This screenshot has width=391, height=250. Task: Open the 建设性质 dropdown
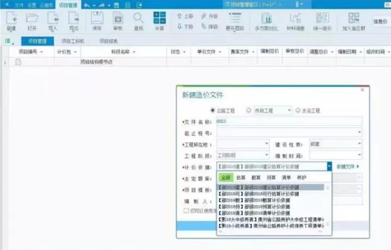point(359,143)
